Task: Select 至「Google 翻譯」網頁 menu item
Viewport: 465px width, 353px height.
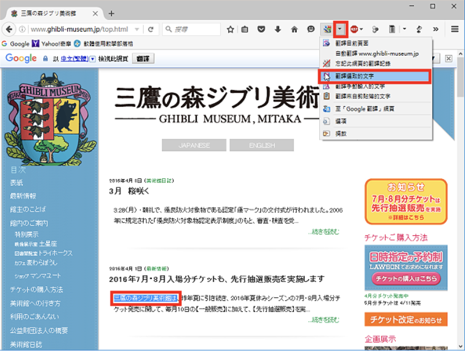Action: 376,109
